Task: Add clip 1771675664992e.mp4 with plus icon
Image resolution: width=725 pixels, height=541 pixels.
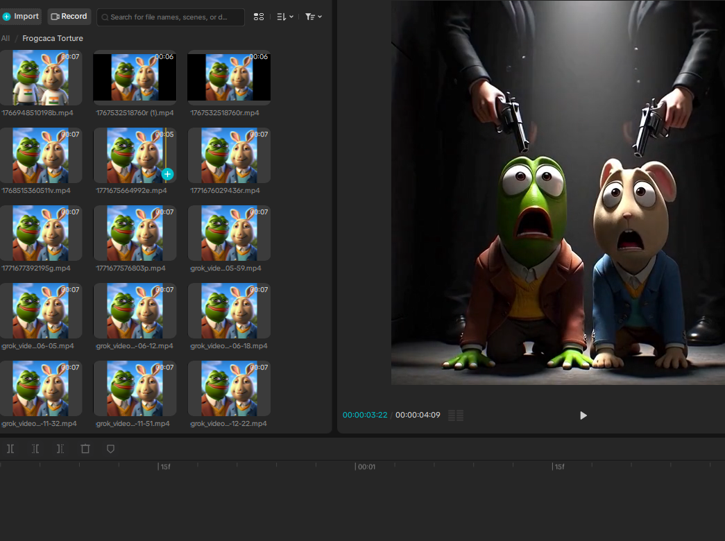Action: pos(167,174)
